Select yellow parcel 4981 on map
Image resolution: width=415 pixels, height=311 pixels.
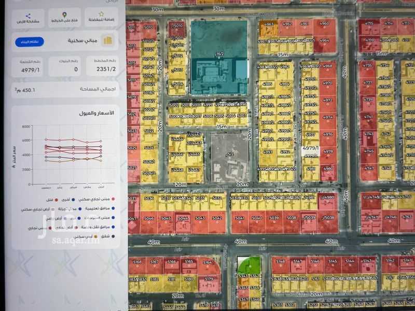(x=311, y=173)
